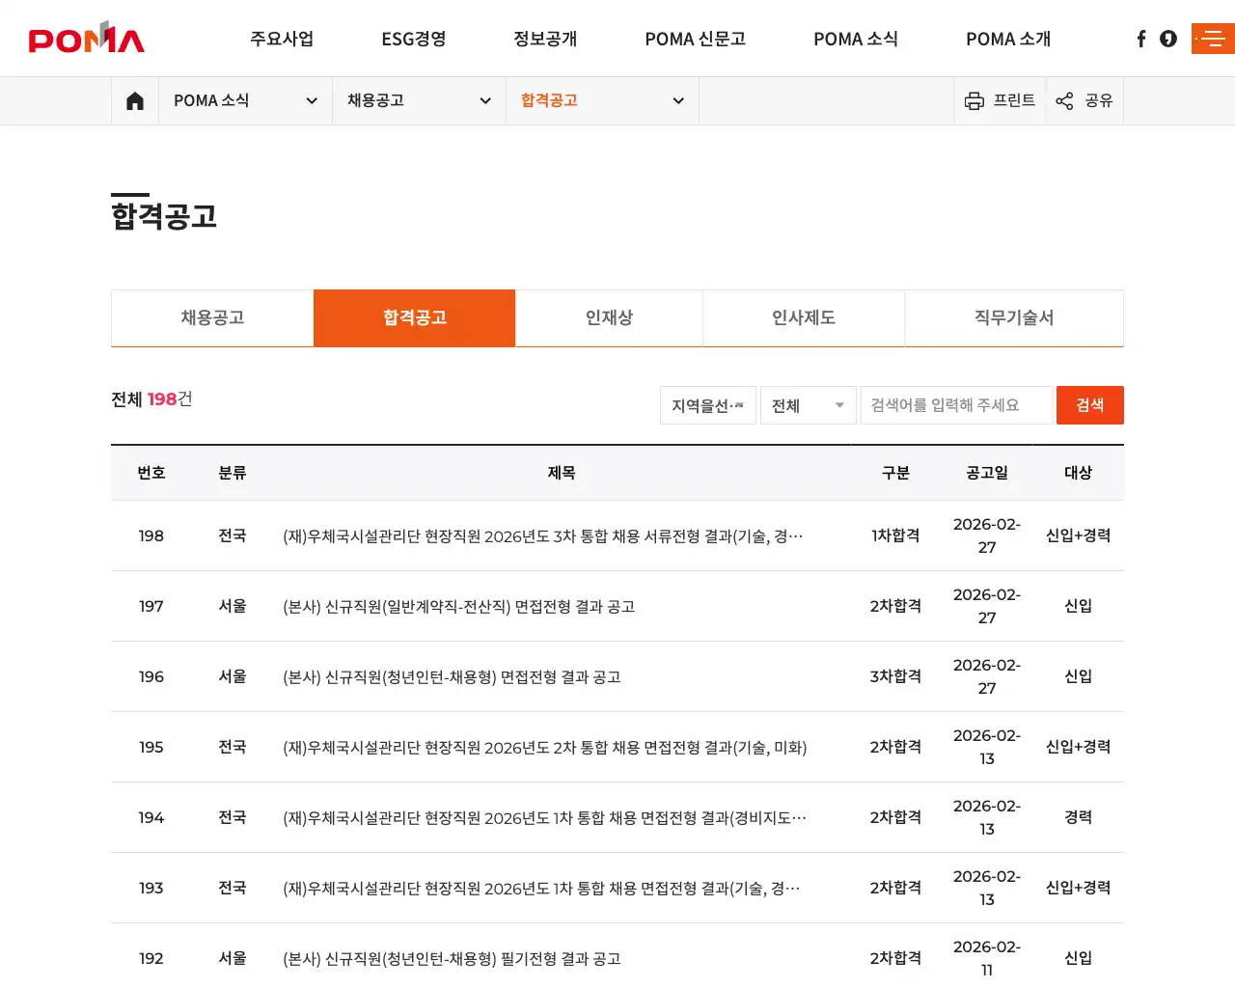Image resolution: width=1235 pixels, height=988 pixels.
Task: Expand the 채용공고 breadcrumb dropdown
Action: pos(419,100)
